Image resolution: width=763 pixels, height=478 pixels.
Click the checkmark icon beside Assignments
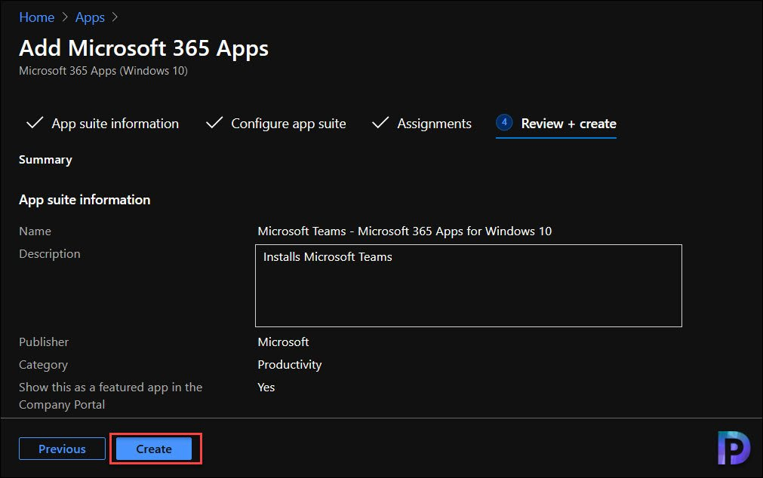click(x=380, y=123)
